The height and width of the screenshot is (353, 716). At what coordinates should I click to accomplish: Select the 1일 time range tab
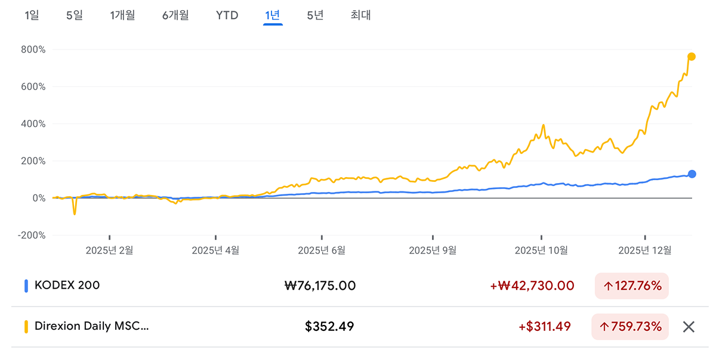pos(32,16)
